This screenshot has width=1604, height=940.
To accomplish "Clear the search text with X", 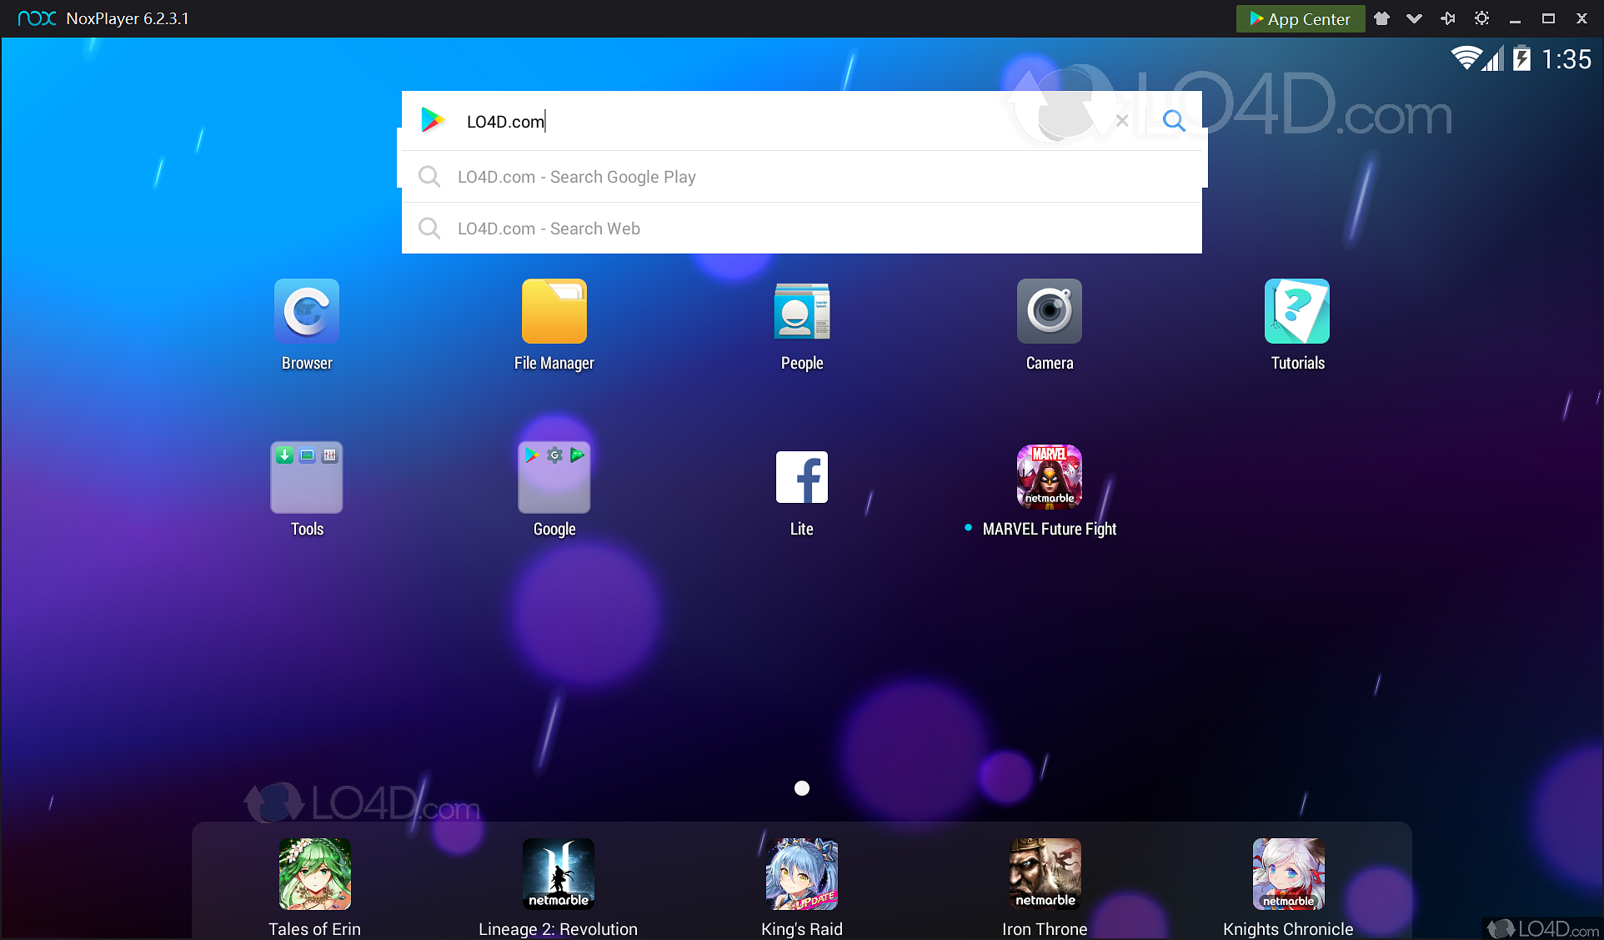I will [1122, 121].
